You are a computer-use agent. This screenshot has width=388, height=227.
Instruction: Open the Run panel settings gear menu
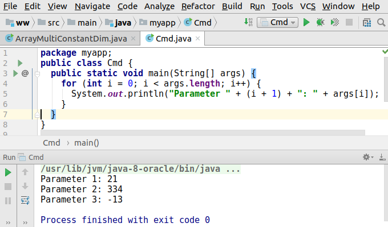point(367,157)
